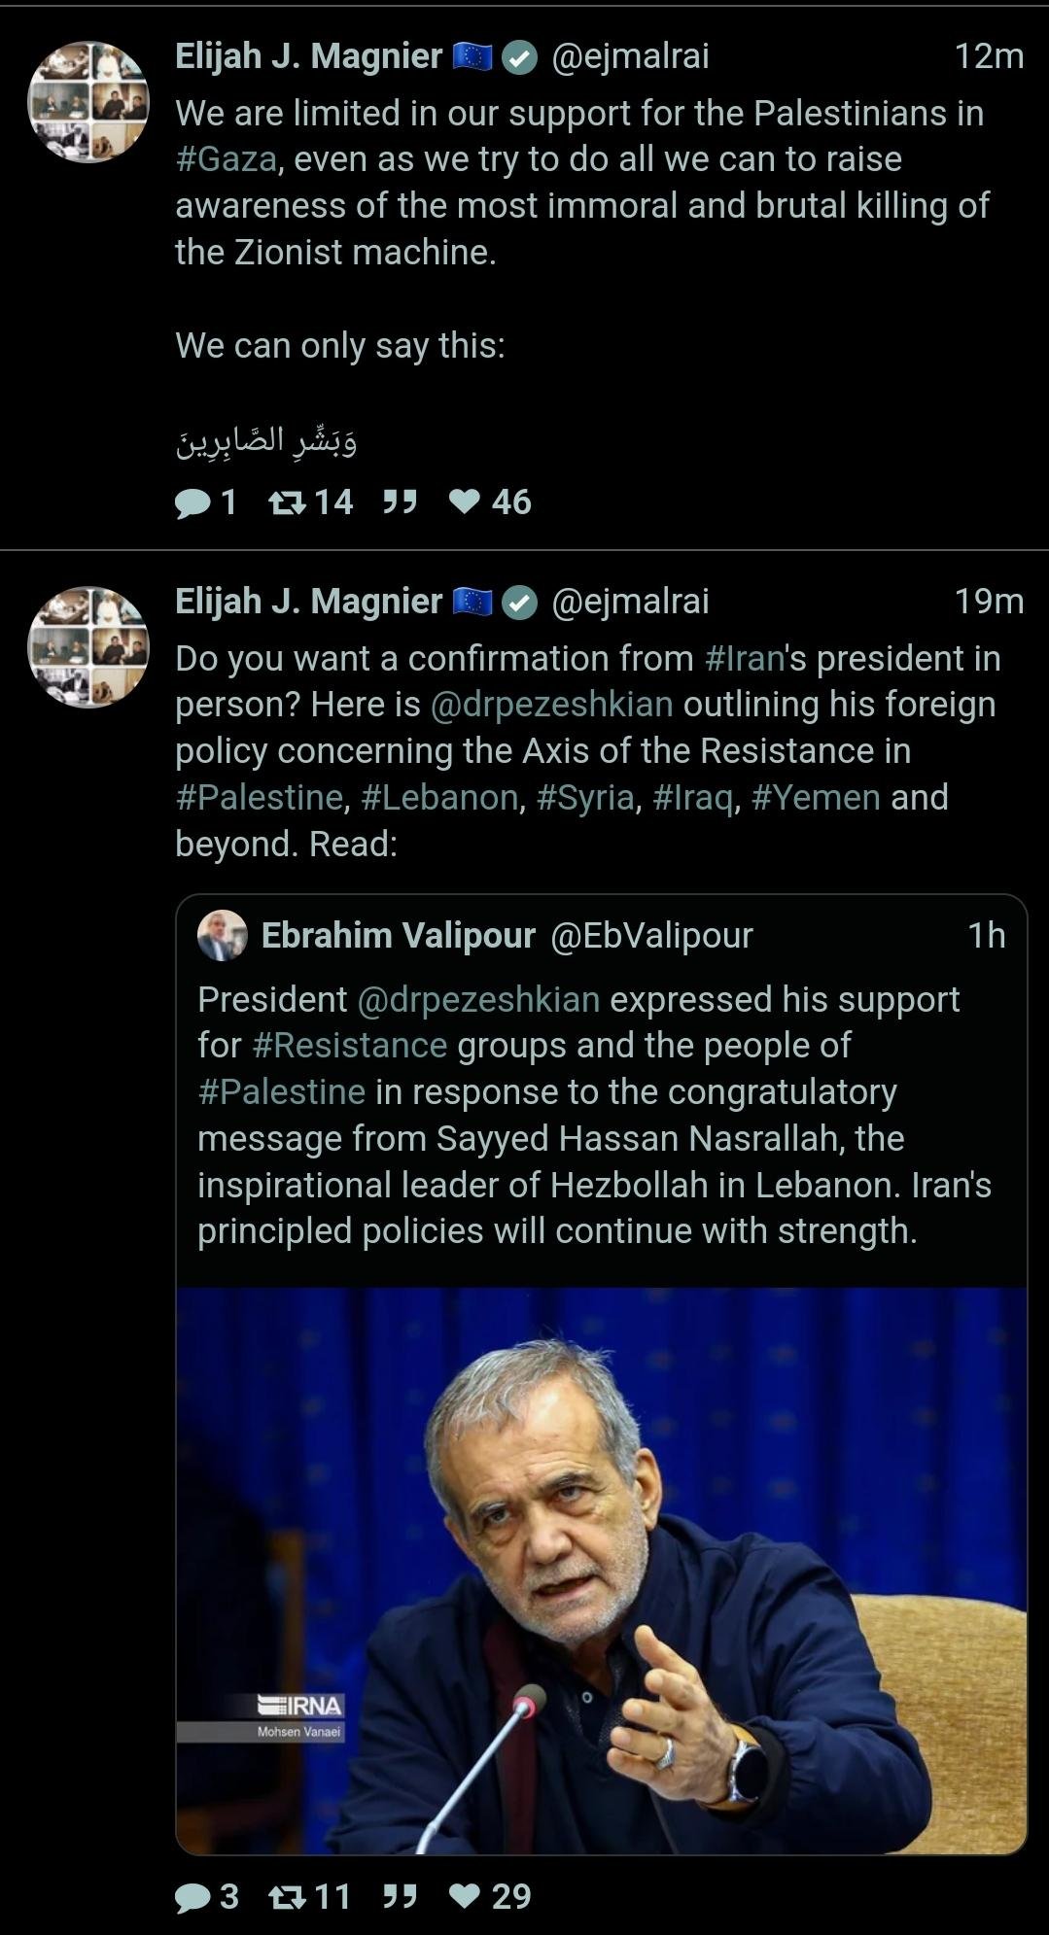
Task: Quote the Iran president tweet
Action: click(x=400, y=1897)
